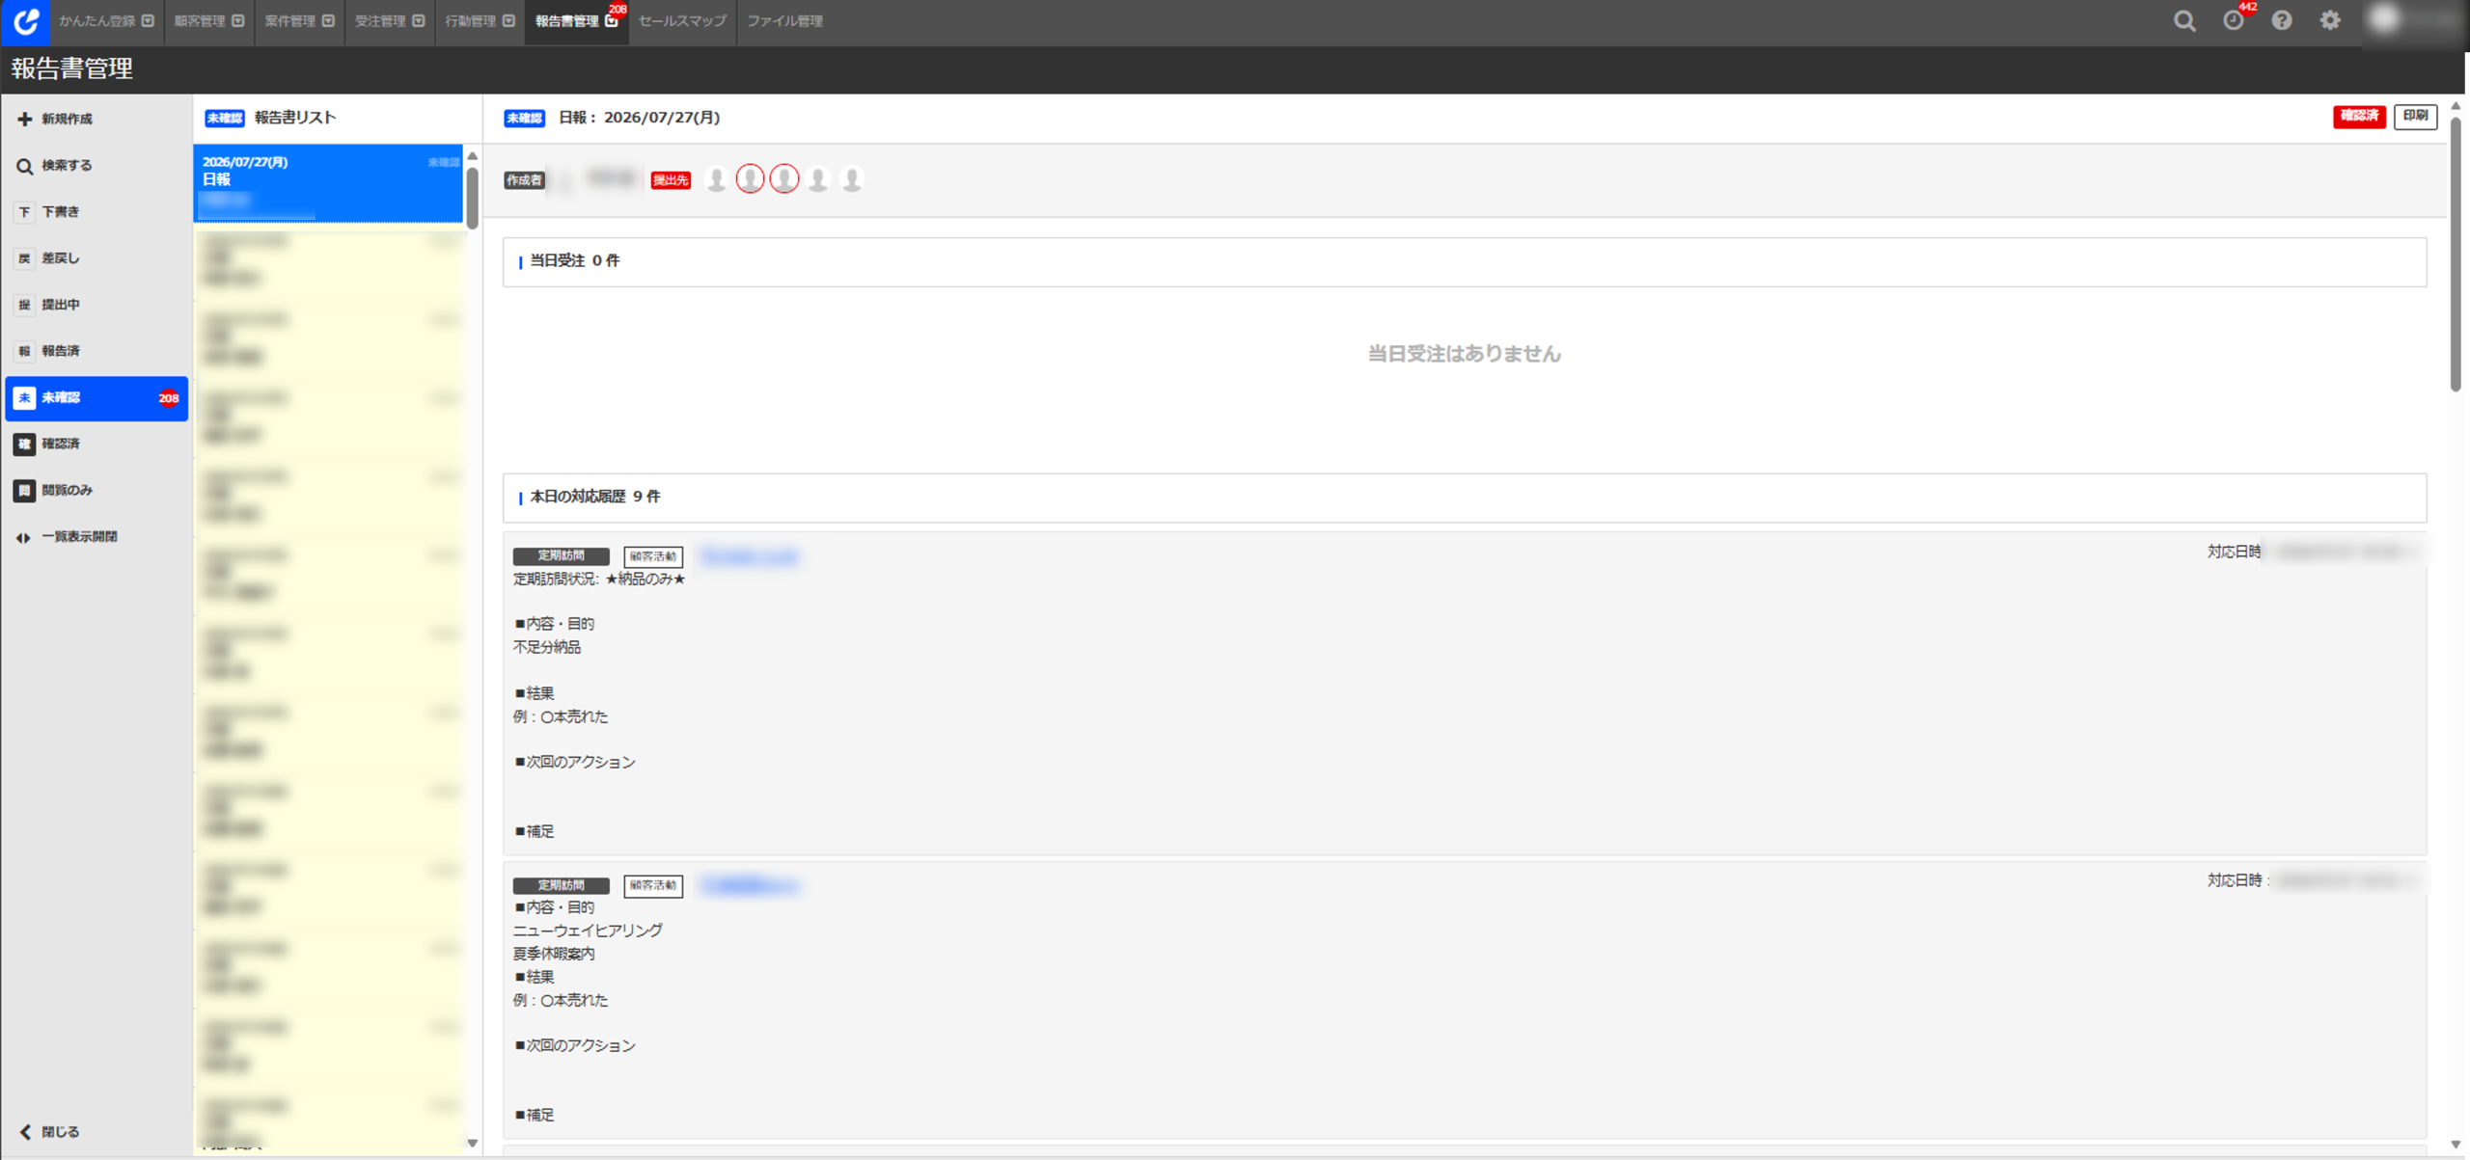The width and height of the screenshot is (2470, 1160).
Task: Click the second entry's 顧客活動 tag
Action: pyautogui.click(x=653, y=885)
